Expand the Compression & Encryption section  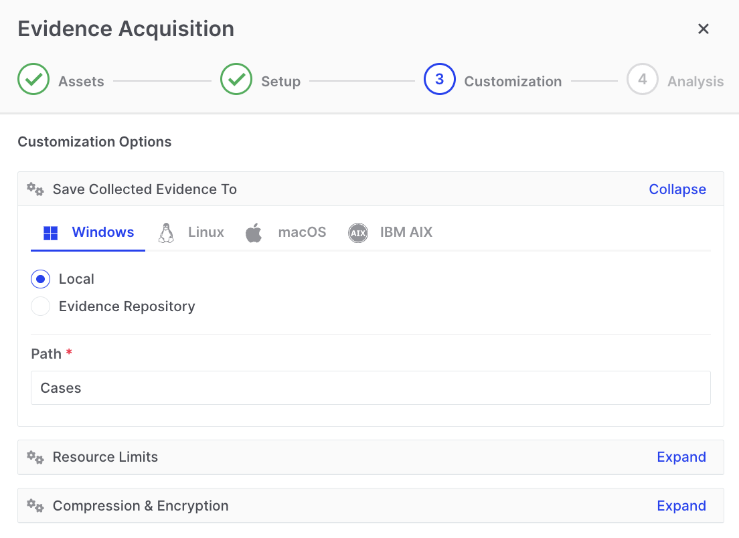(681, 506)
